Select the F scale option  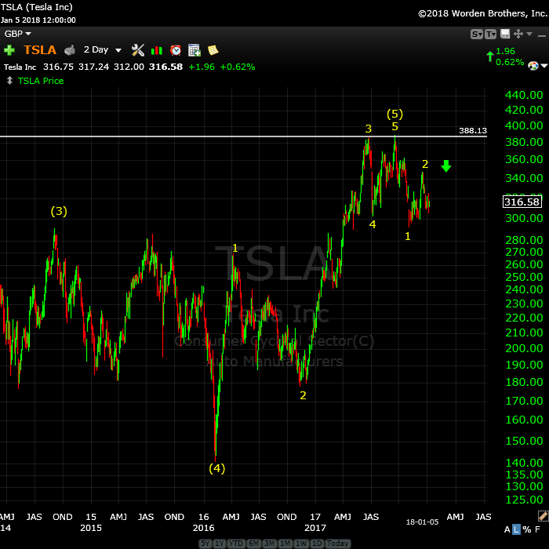[x=537, y=529]
